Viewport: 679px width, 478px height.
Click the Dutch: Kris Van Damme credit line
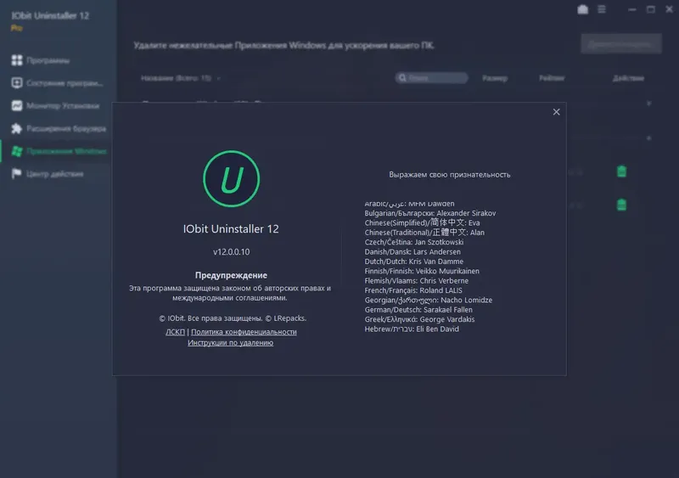[x=414, y=261]
